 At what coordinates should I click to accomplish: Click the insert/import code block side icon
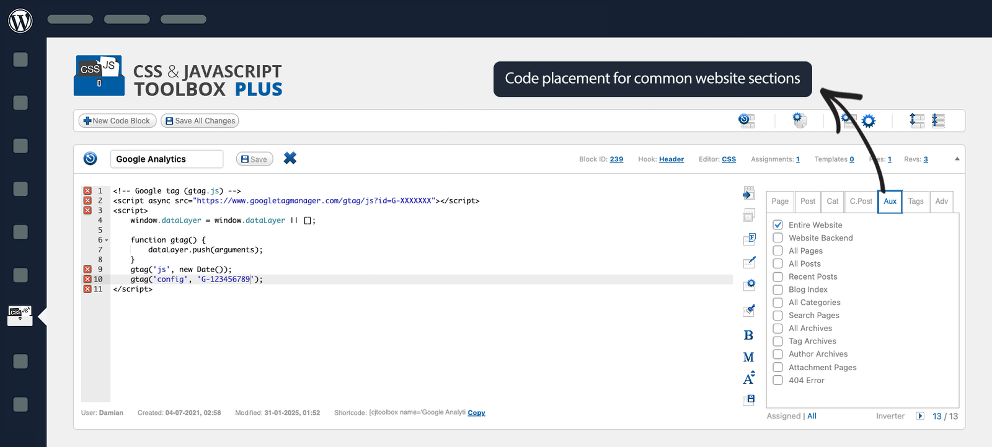(749, 193)
